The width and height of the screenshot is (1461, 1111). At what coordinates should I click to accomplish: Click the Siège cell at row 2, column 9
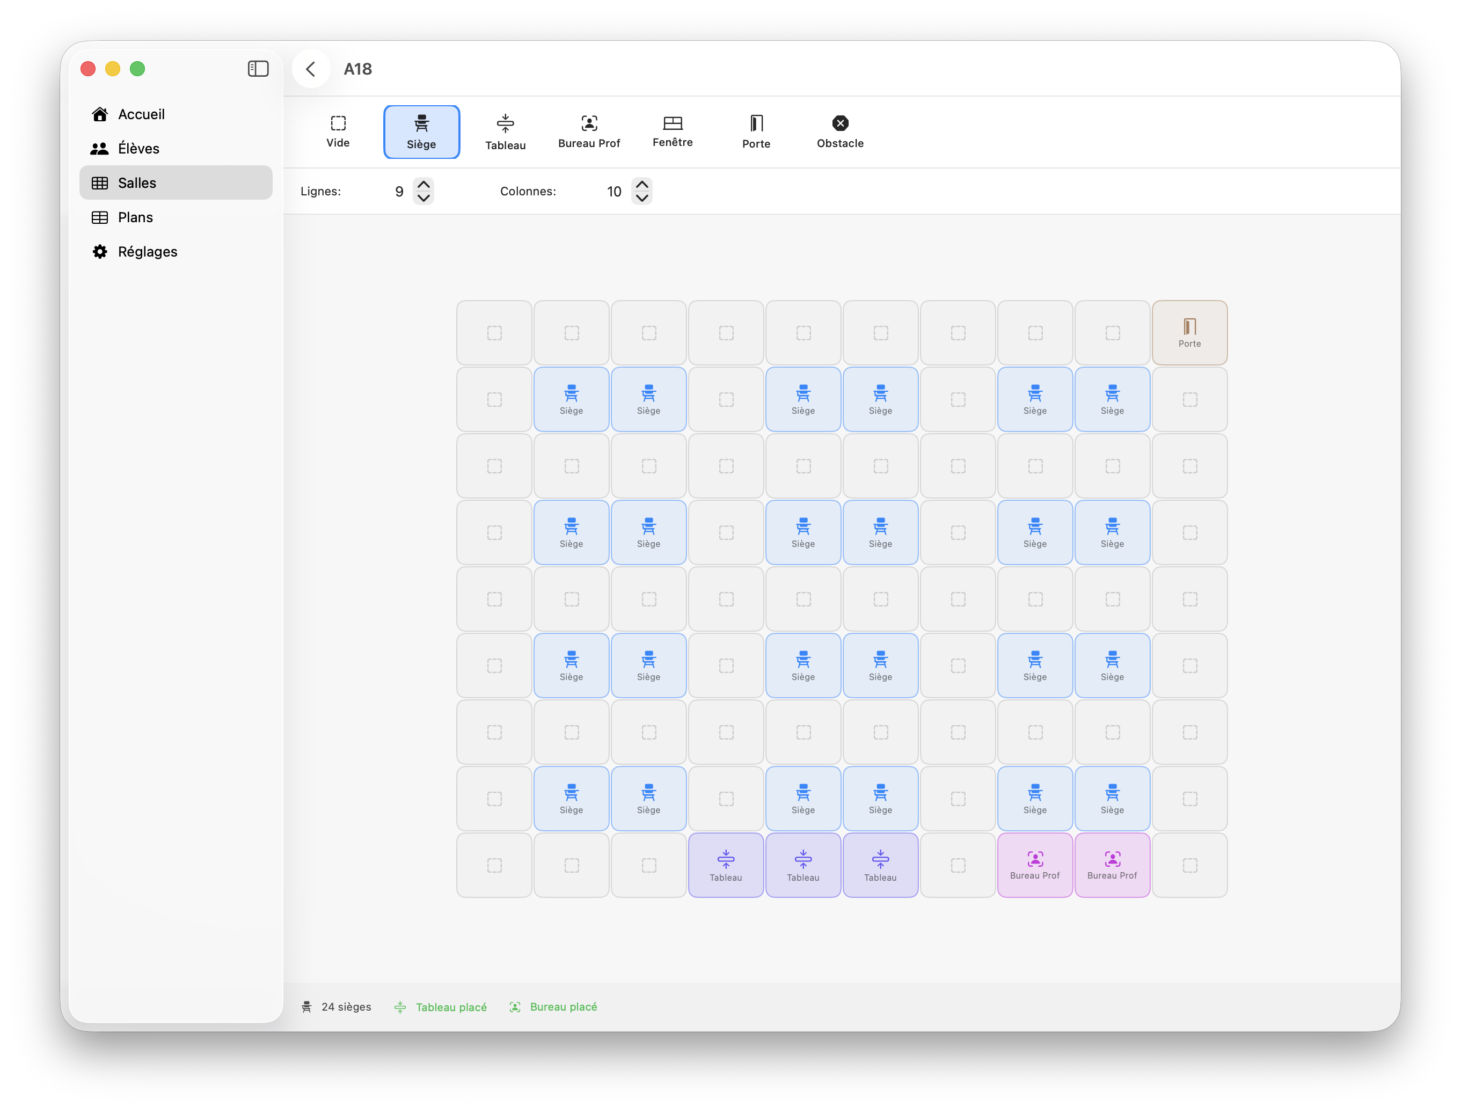pos(1113,399)
